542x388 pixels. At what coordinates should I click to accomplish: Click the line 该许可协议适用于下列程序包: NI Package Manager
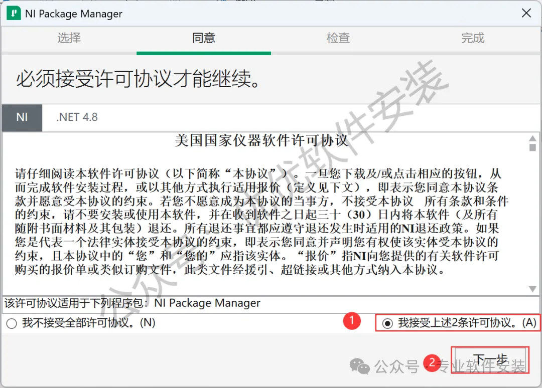tap(132, 303)
